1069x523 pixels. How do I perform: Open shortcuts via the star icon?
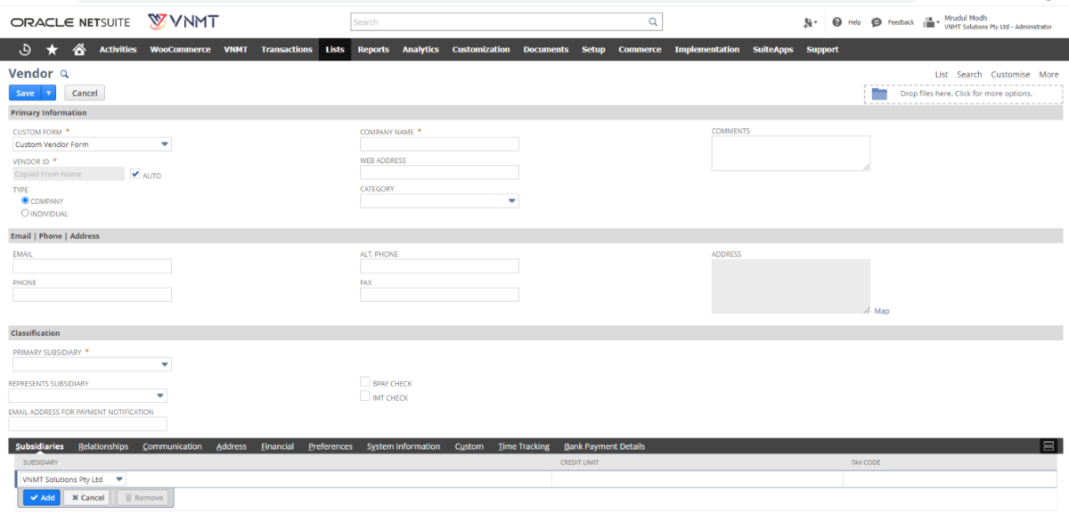(52, 50)
